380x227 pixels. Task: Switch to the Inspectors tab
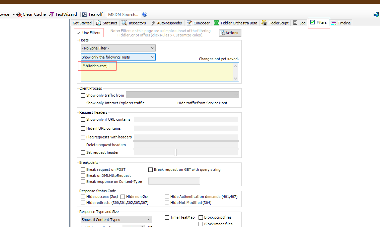(x=134, y=23)
